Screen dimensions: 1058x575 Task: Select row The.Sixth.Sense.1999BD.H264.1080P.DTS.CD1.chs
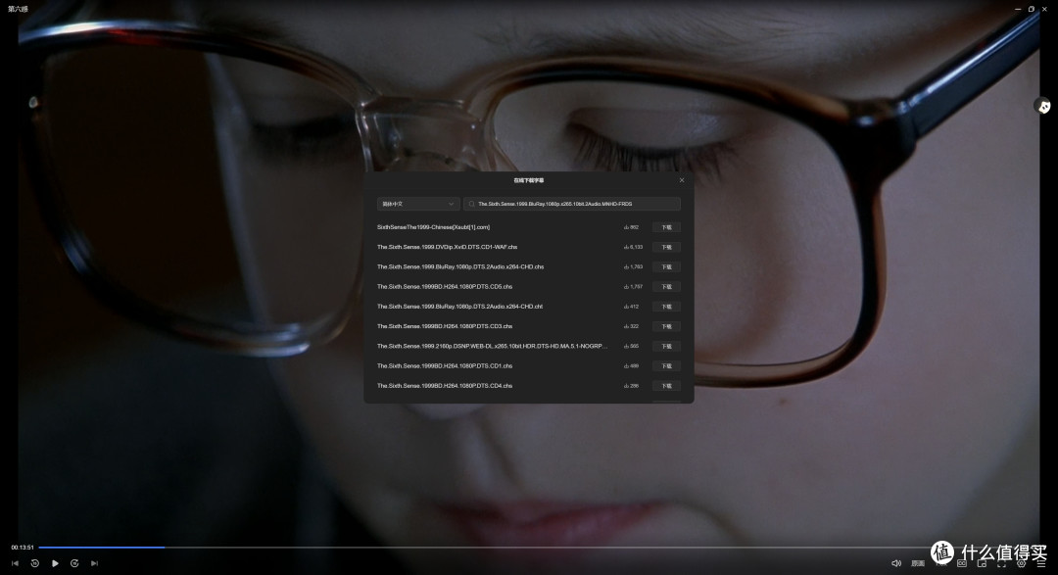[x=529, y=365]
